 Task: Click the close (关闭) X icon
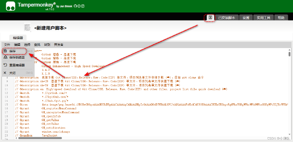(5, 73)
